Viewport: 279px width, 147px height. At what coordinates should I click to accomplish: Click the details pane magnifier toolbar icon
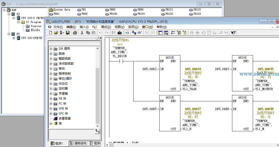click(x=166, y=33)
